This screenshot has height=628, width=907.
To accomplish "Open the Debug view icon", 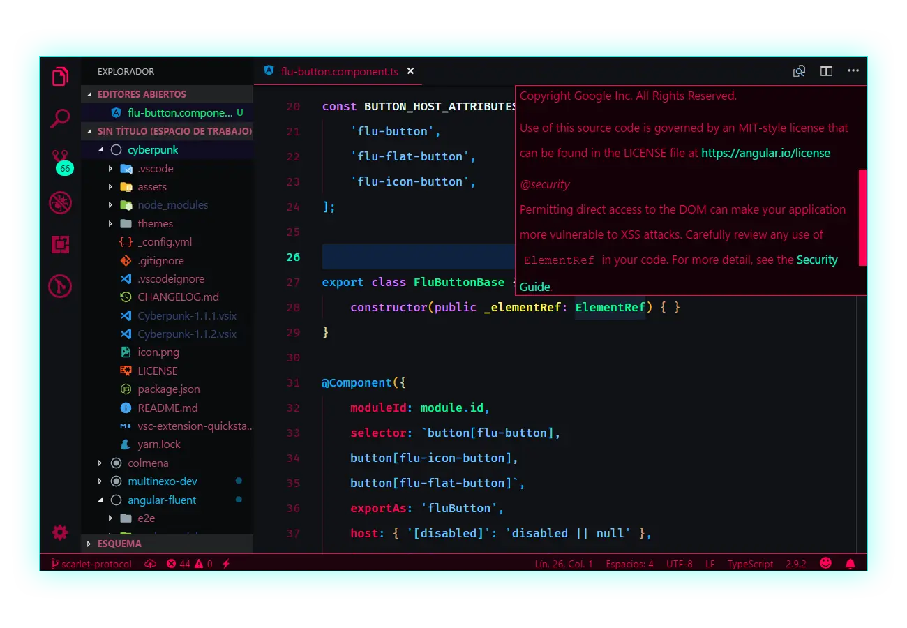I will (60, 203).
